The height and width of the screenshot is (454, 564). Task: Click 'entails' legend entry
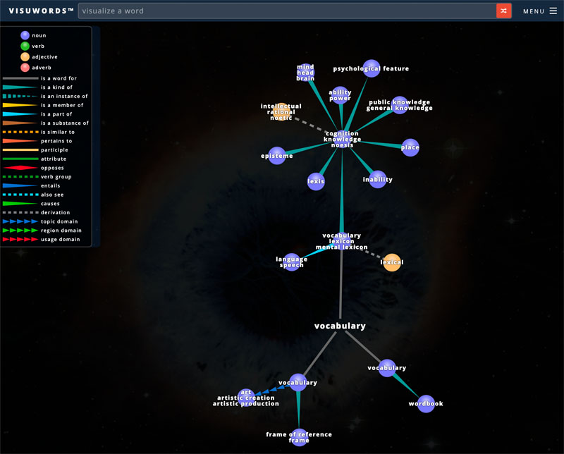(31, 185)
